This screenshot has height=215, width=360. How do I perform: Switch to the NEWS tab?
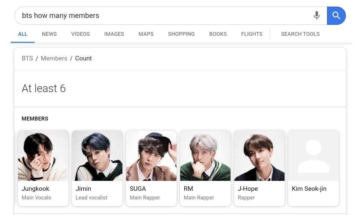click(49, 34)
